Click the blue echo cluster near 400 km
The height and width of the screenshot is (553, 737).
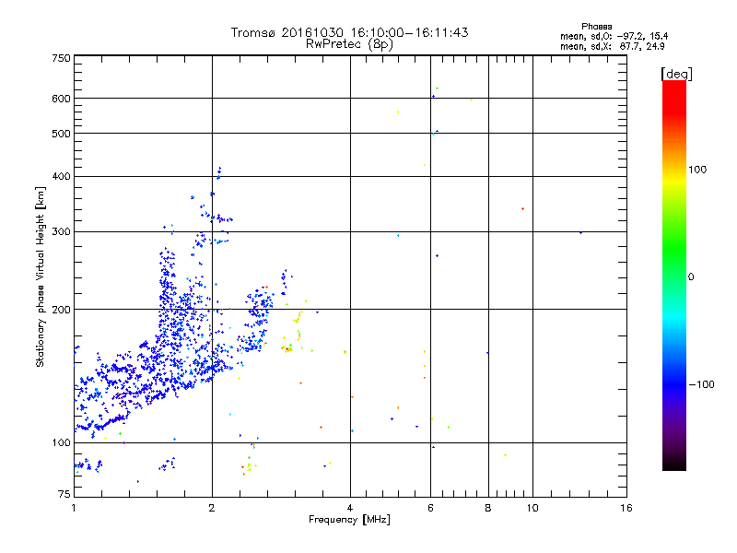coord(218,173)
